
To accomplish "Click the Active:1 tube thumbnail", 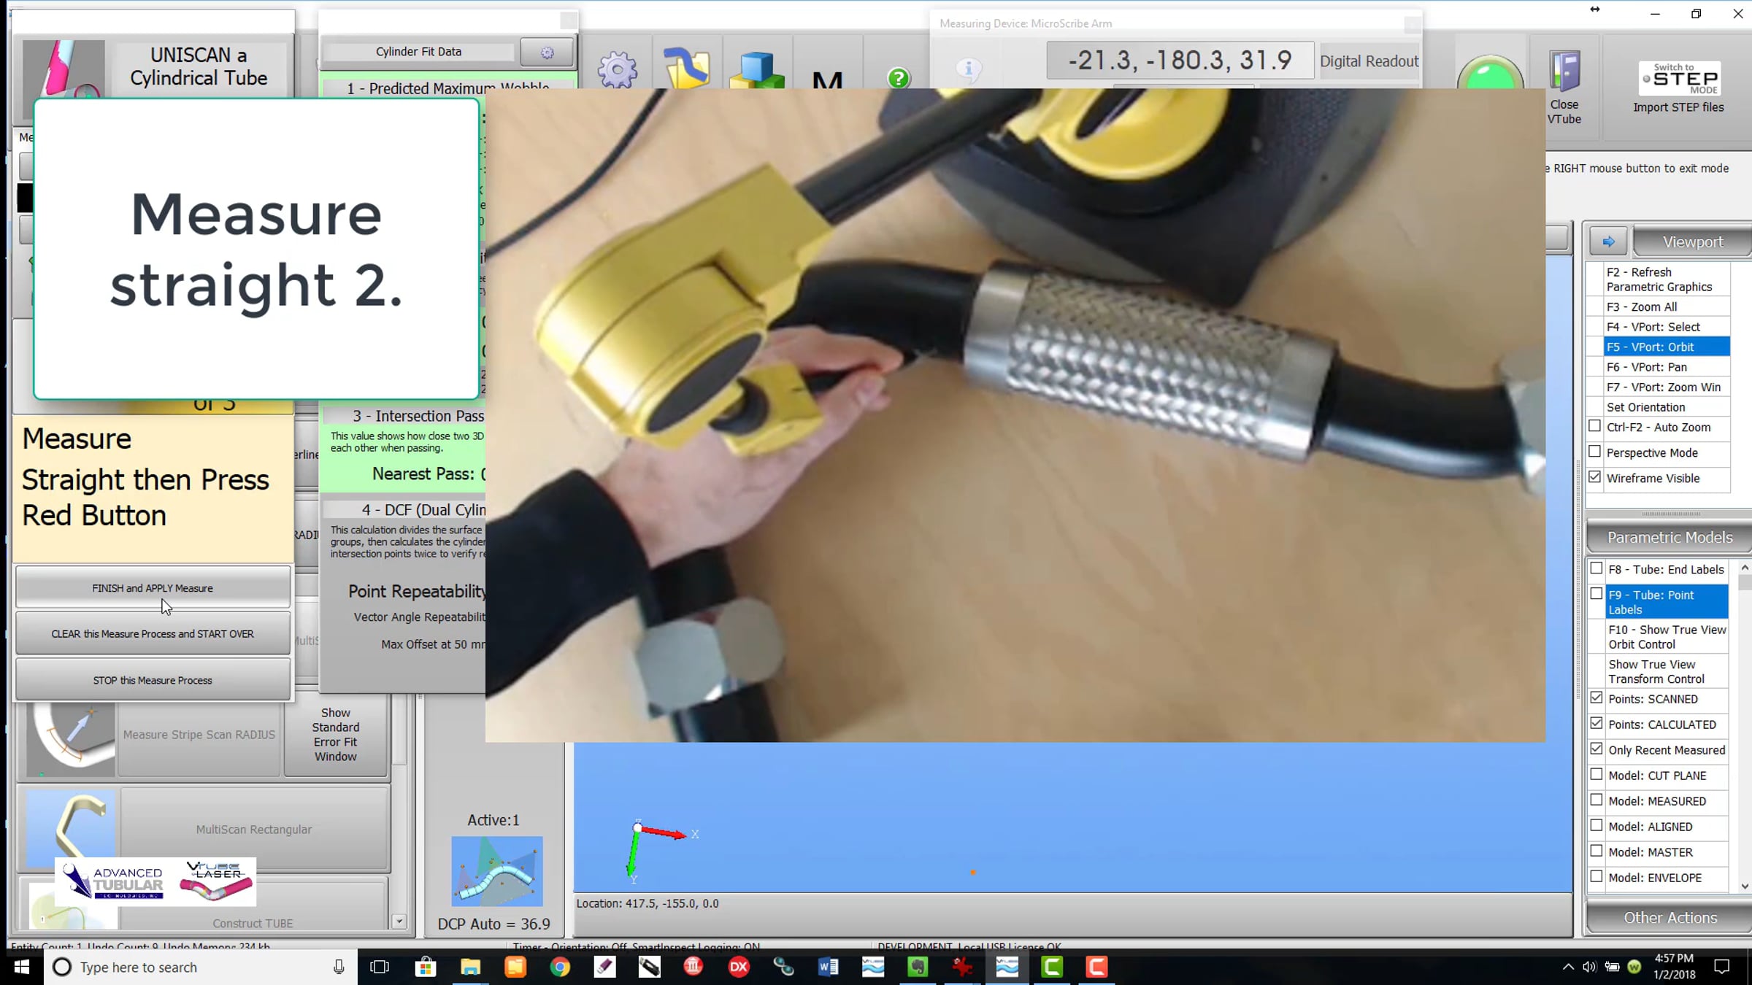I will 496,870.
